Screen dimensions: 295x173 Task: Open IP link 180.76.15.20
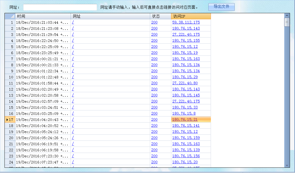pyautogui.click(x=185, y=162)
